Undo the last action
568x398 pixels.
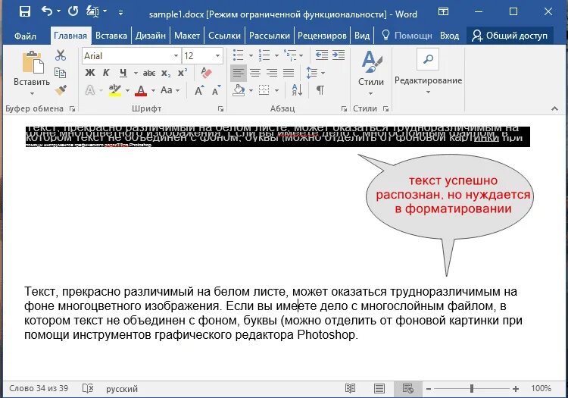tap(47, 11)
